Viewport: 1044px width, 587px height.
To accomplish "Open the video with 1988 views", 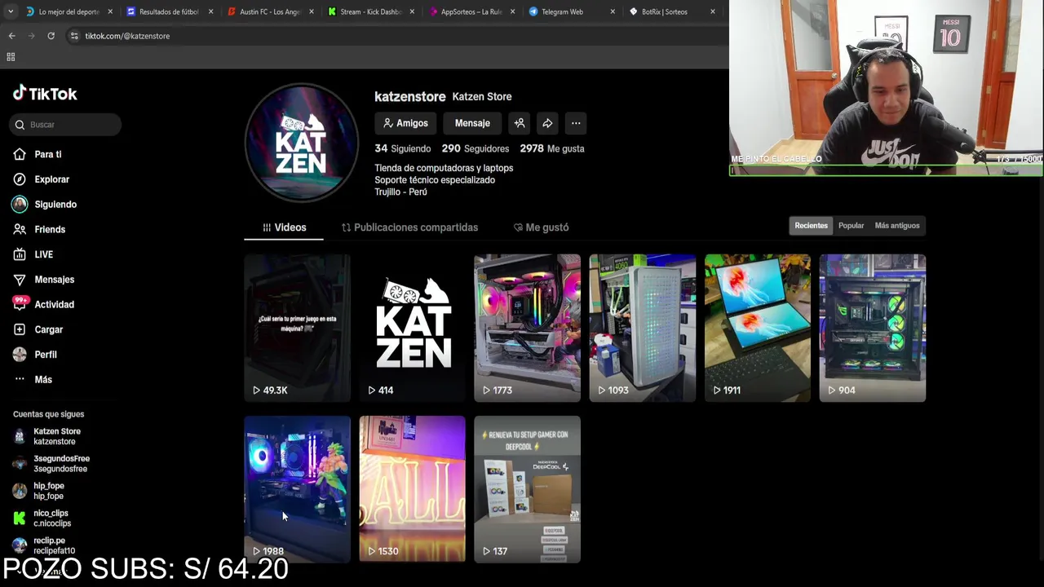I will [x=298, y=489].
